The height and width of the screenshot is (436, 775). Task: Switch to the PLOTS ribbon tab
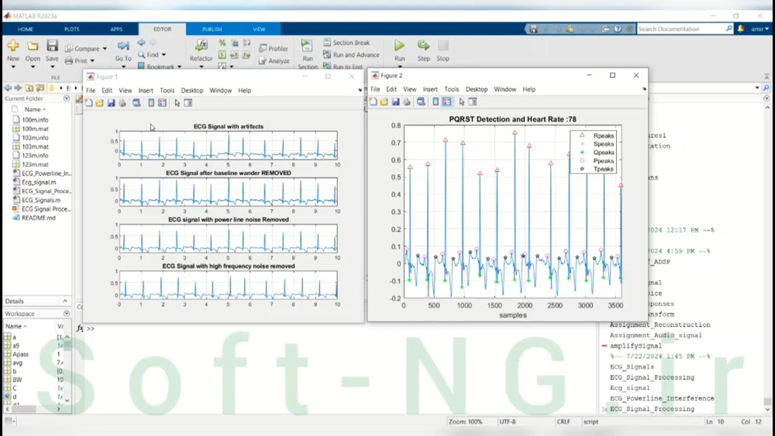[72, 29]
